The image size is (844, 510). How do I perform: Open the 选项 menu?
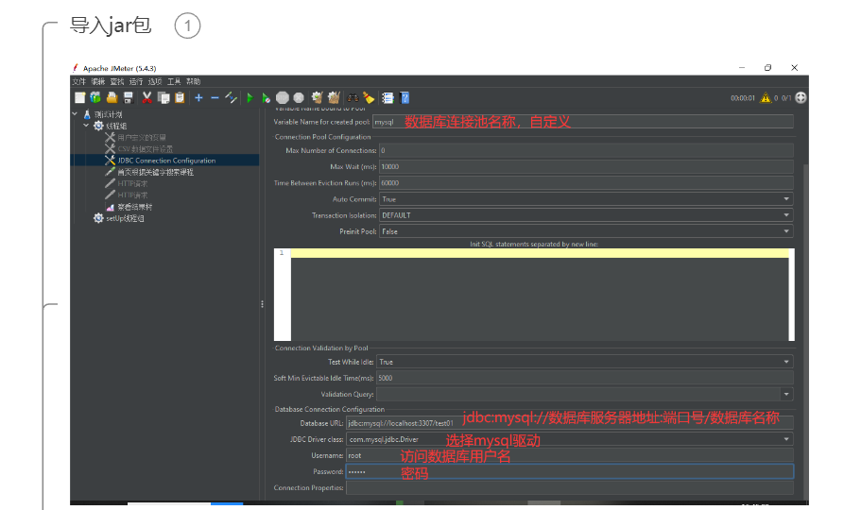[x=155, y=82]
